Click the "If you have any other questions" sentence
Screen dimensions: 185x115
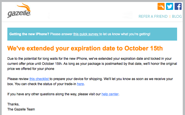54,94
